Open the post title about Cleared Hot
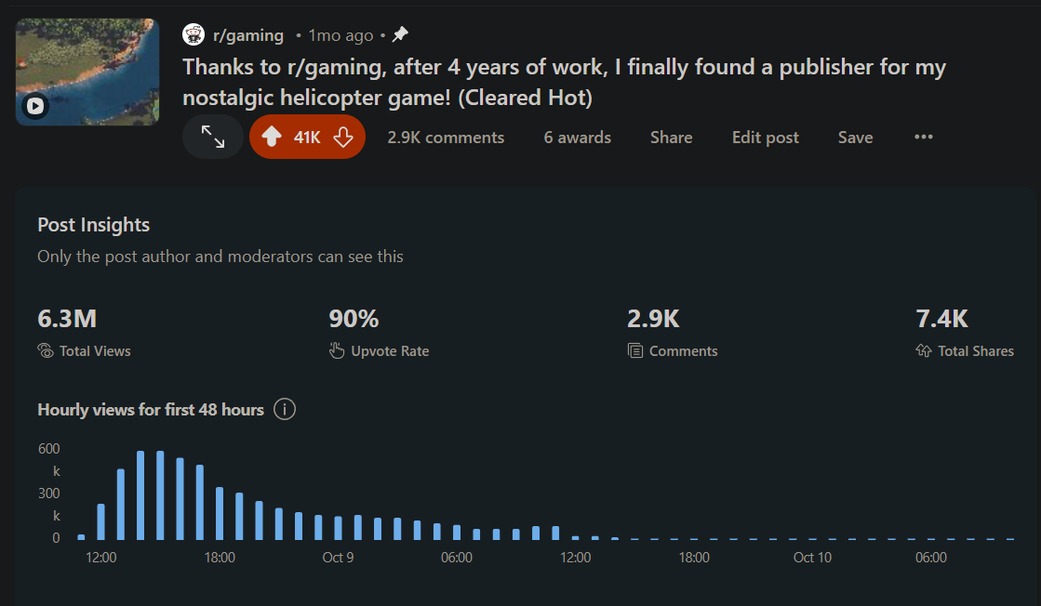The width and height of the screenshot is (1041, 606). pos(564,82)
